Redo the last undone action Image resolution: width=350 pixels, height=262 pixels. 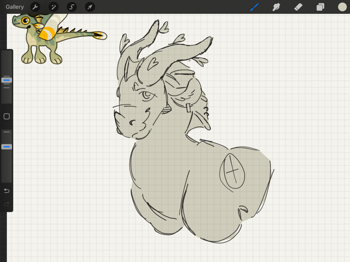pyautogui.click(x=7, y=204)
